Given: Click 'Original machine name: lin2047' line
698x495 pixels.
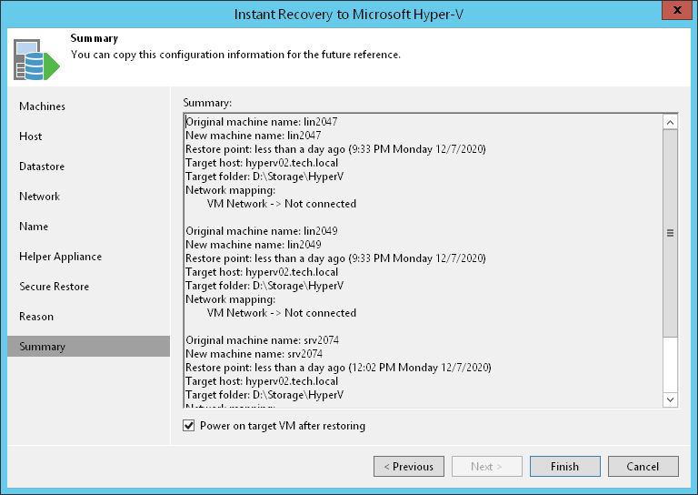Looking at the screenshot, I should tap(262, 122).
